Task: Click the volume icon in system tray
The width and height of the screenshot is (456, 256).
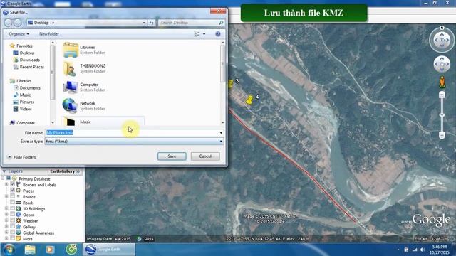Action: (x=423, y=250)
